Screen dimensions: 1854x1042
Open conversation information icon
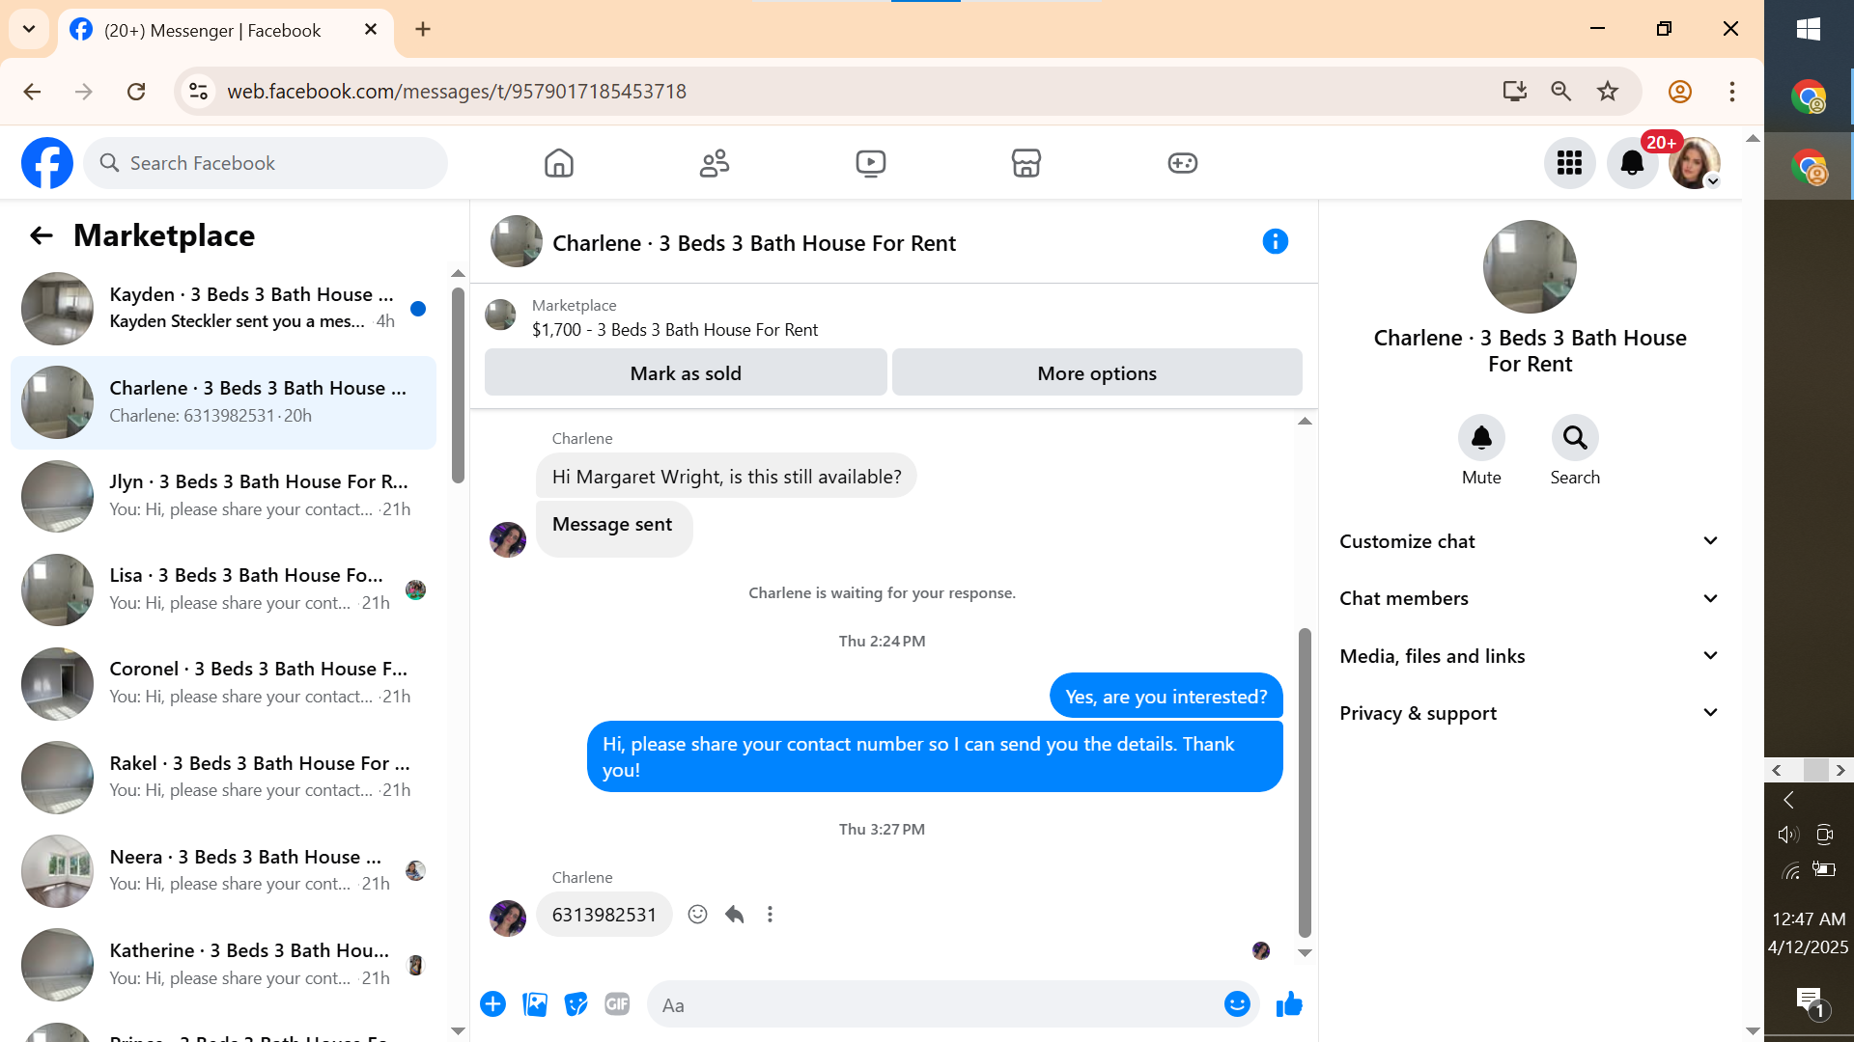pyautogui.click(x=1276, y=241)
